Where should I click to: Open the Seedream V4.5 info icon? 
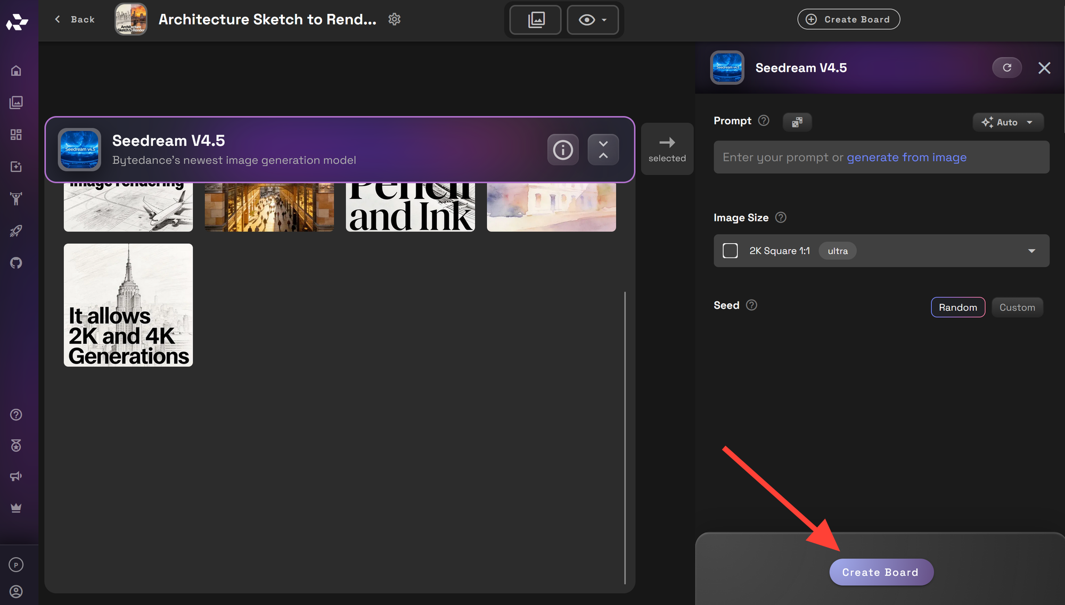pos(562,150)
